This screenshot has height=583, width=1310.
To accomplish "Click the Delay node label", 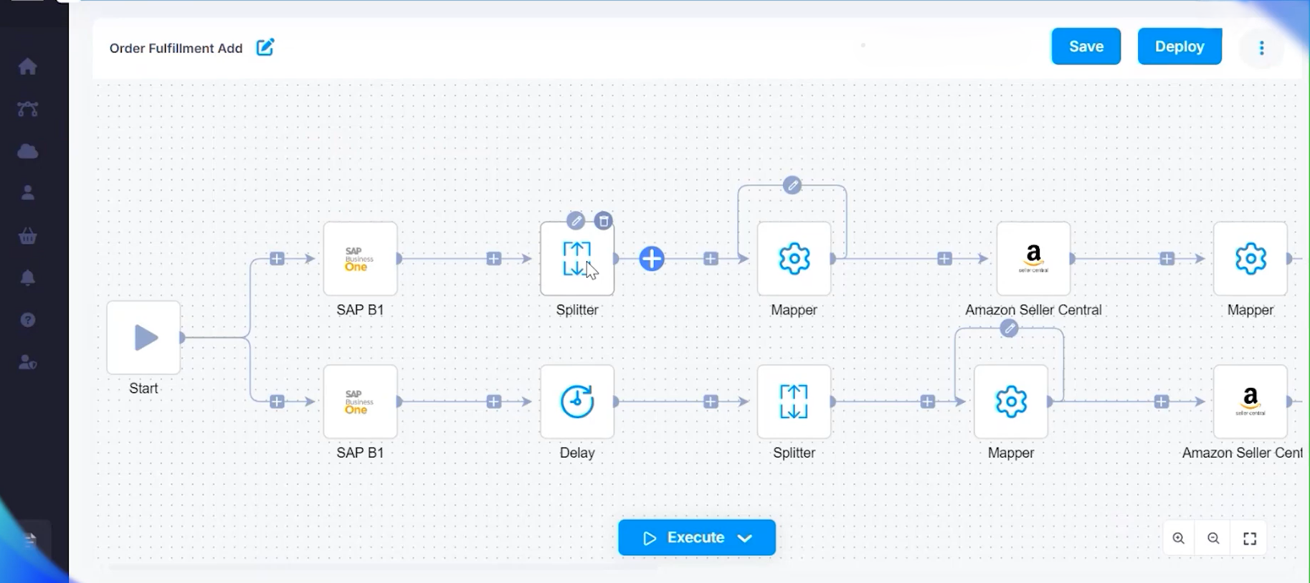I will (x=577, y=453).
